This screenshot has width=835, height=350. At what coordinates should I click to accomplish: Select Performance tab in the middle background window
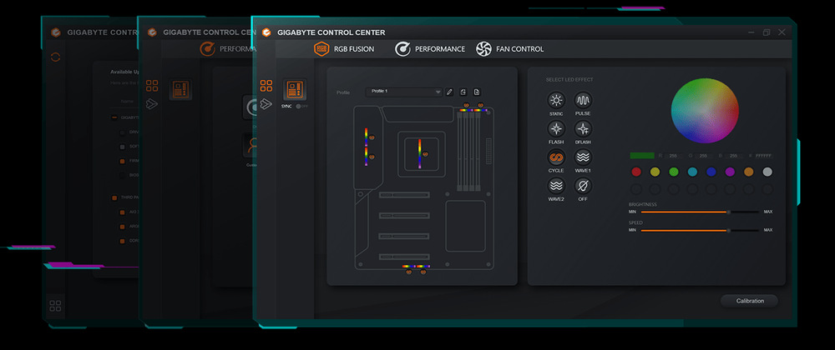pos(227,49)
